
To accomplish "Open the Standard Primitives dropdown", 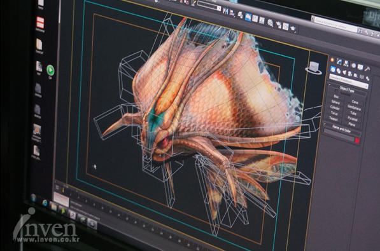I will 349,81.
